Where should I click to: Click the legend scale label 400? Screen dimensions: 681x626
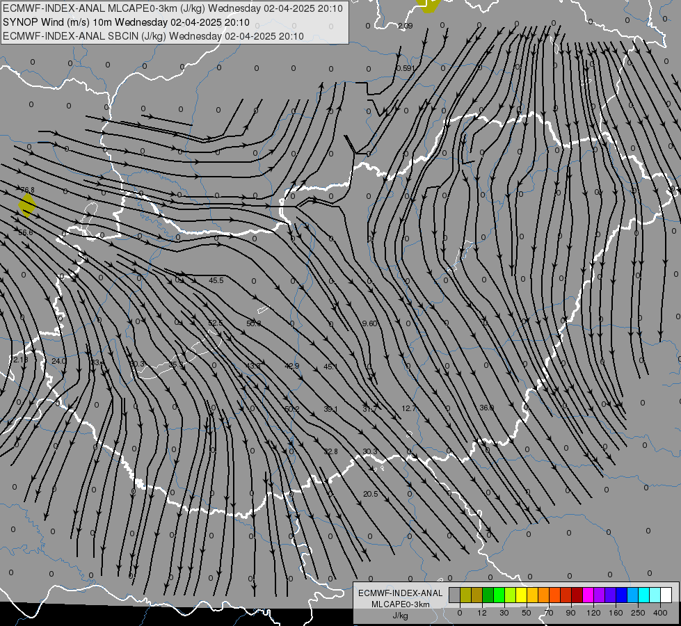point(660,613)
